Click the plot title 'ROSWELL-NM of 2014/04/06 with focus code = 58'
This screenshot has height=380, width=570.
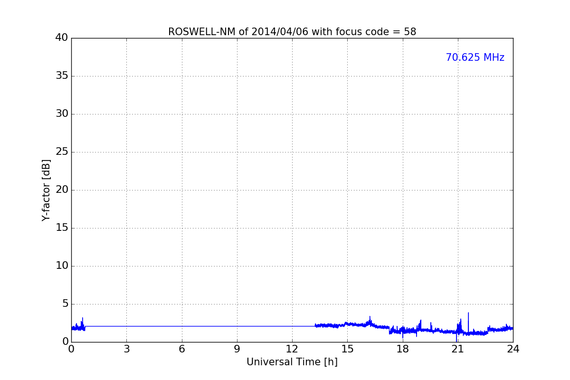point(292,32)
